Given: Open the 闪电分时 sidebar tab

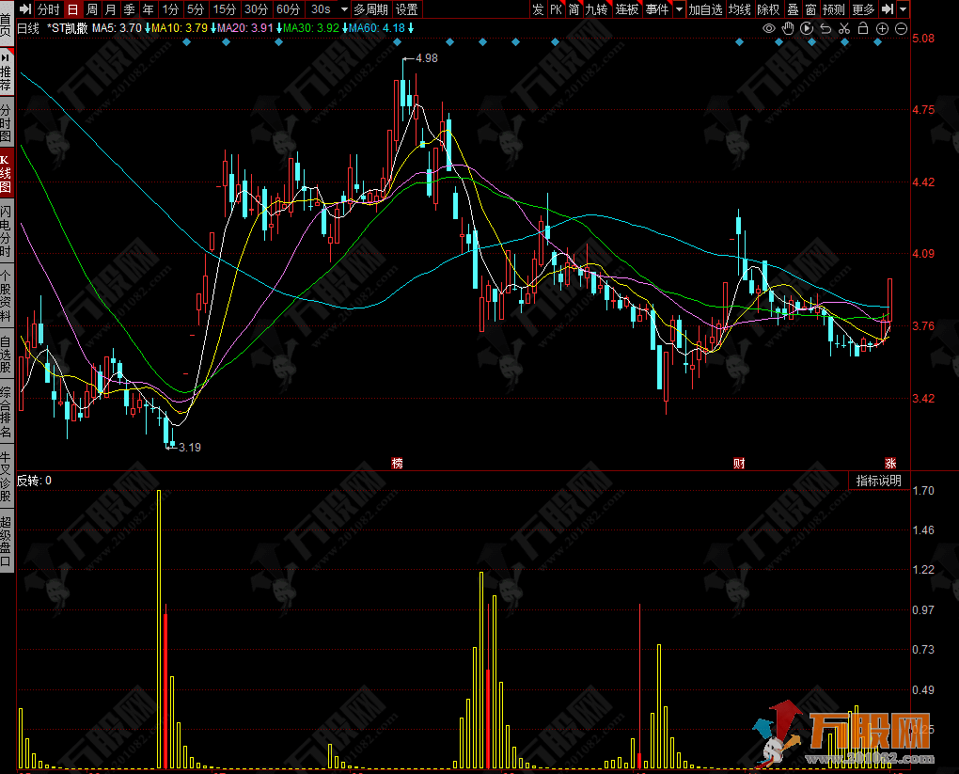Looking at the screenshot, I should tap(6, 230).
